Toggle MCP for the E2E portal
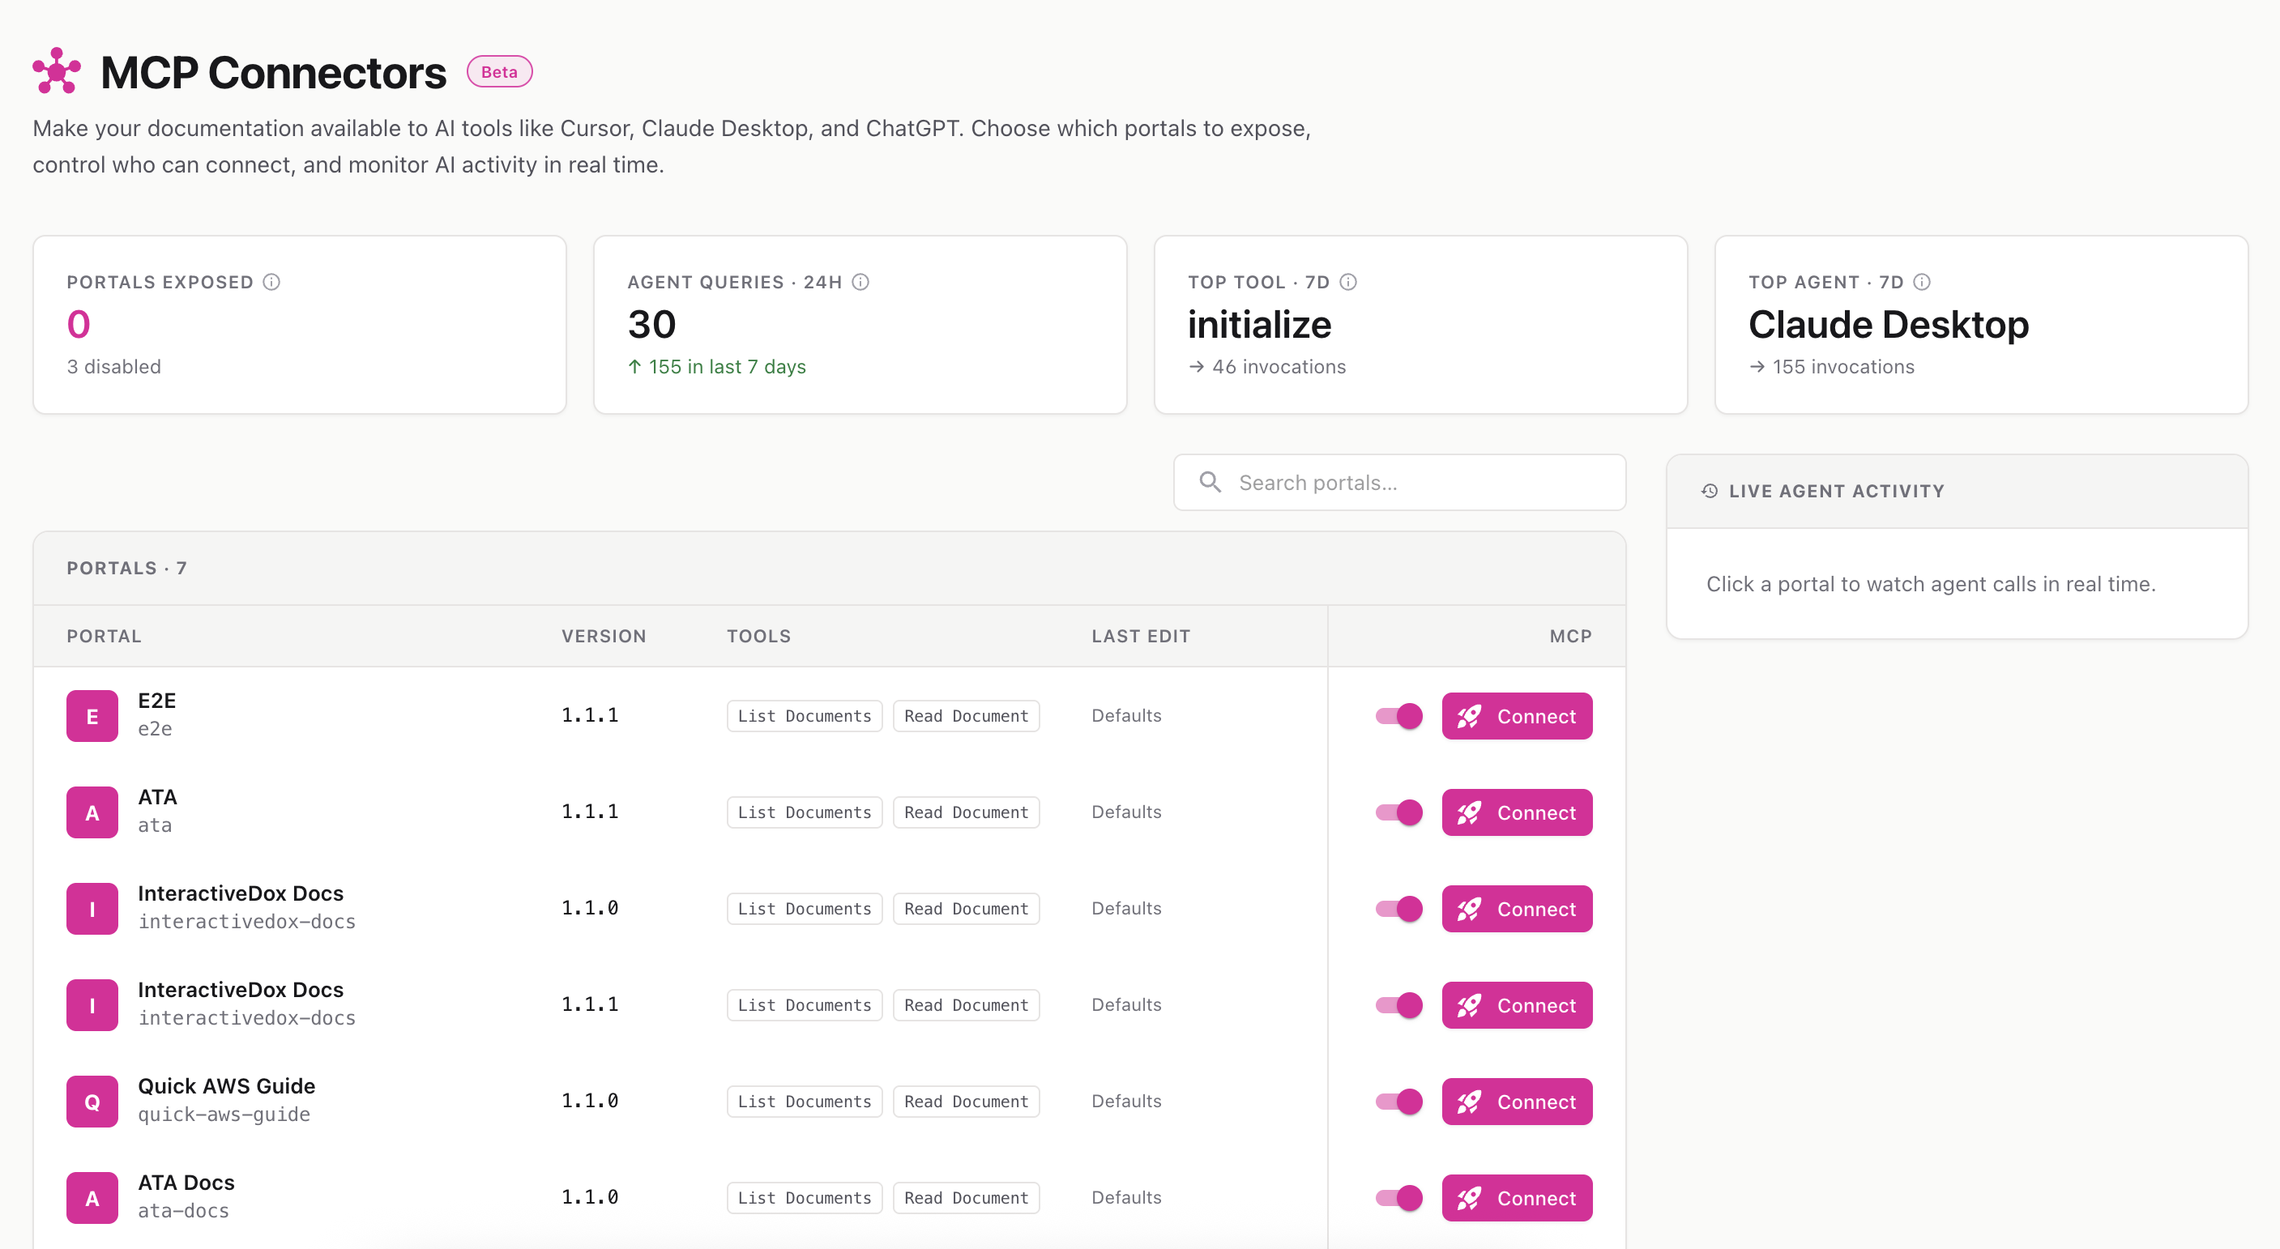Screen dimensions: 2280x1249 click(x=1398, y=715)
